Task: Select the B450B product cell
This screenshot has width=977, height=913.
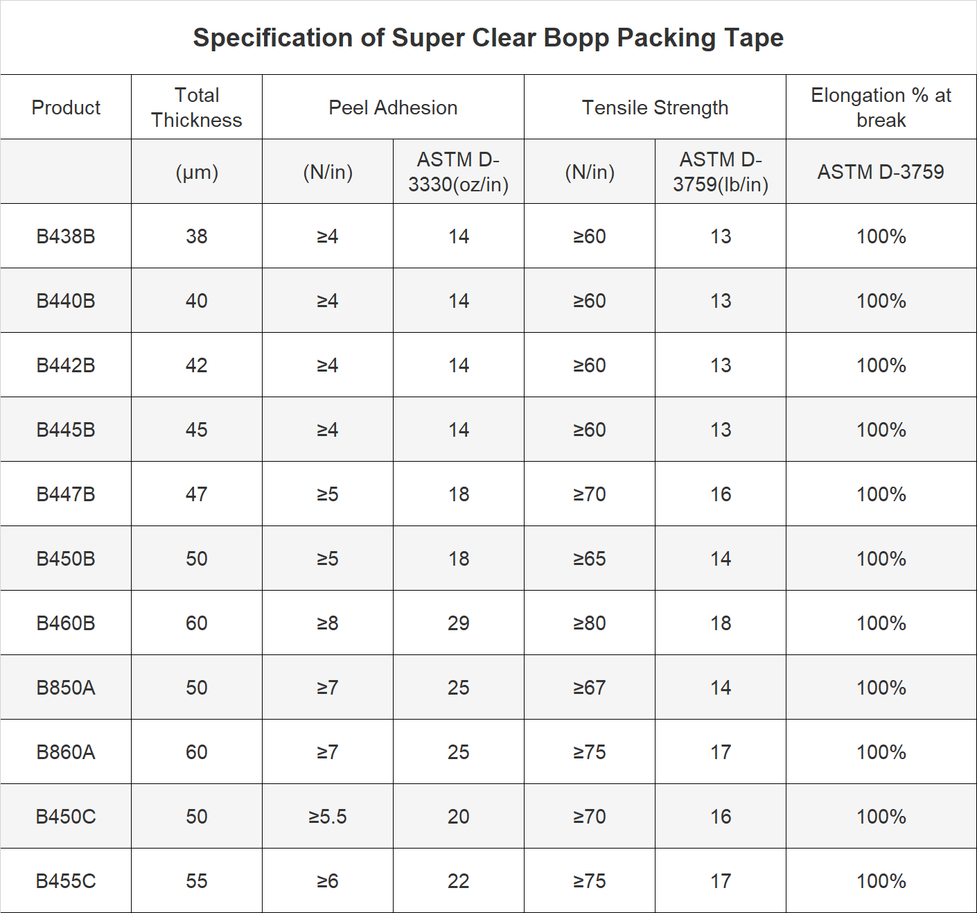Action: [66, 559]
